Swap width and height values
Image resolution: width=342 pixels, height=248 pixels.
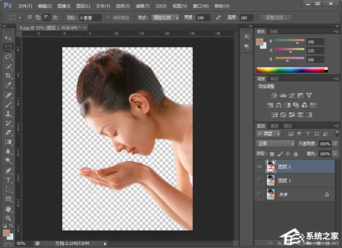[x=218, y=18]
